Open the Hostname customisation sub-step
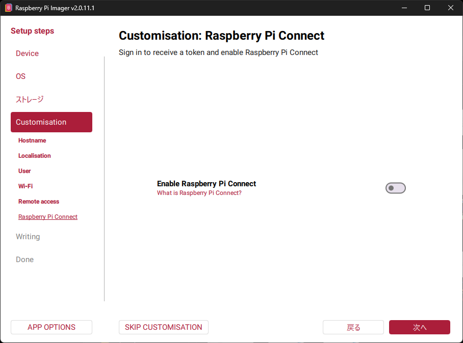463x343 pixels. point(32,140)
